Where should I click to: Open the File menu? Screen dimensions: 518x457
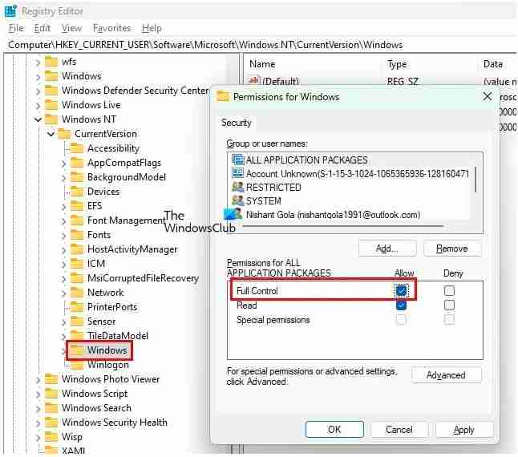(16, 28)
